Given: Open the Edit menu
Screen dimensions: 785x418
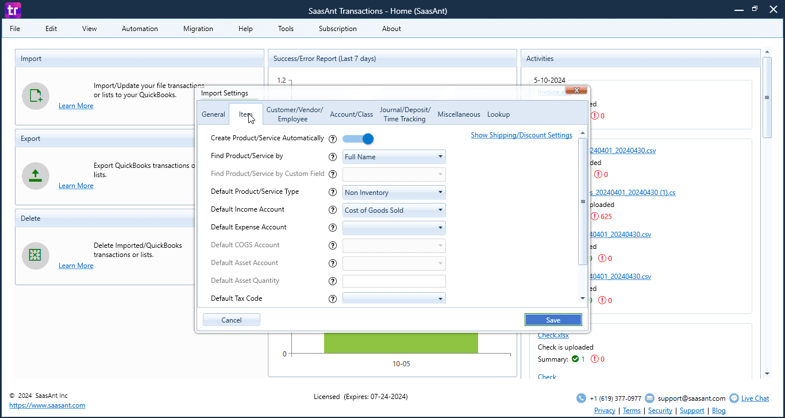Looking at the screenshot, I should 51,29.
